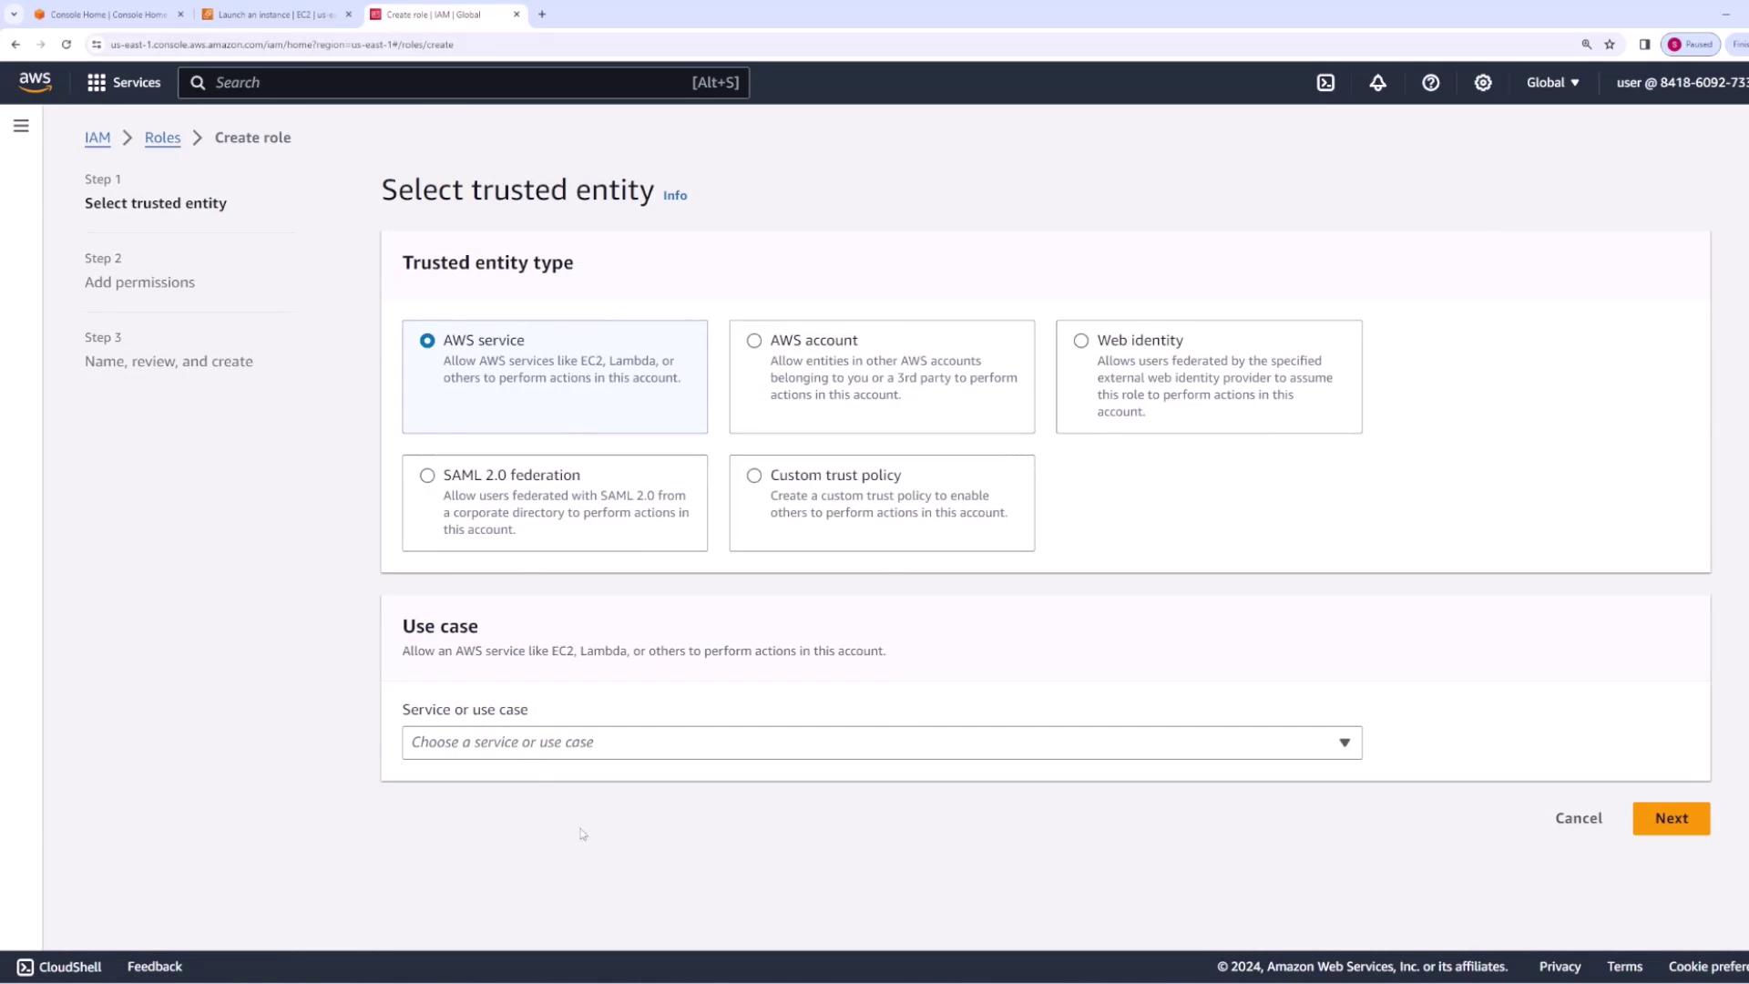Viewport: 1749px width, 984px height.
Task: Click the Next button
Action: (1671, 818)
